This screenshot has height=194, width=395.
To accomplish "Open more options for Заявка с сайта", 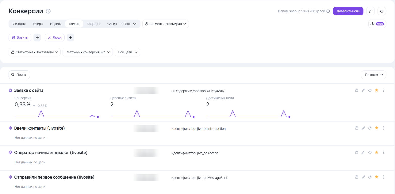I will (383, 90).
